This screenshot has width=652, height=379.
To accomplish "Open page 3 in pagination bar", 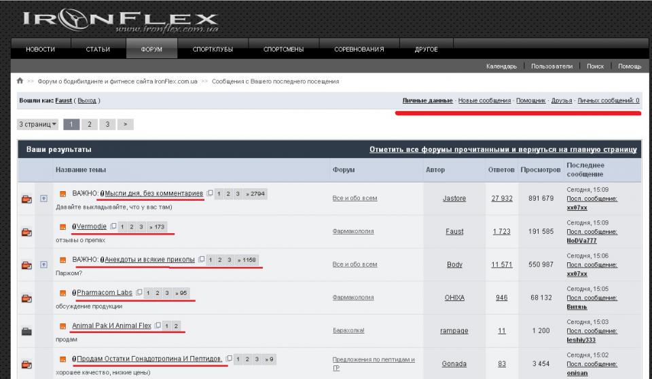I will pyautogui.click(x=107, y=125).
